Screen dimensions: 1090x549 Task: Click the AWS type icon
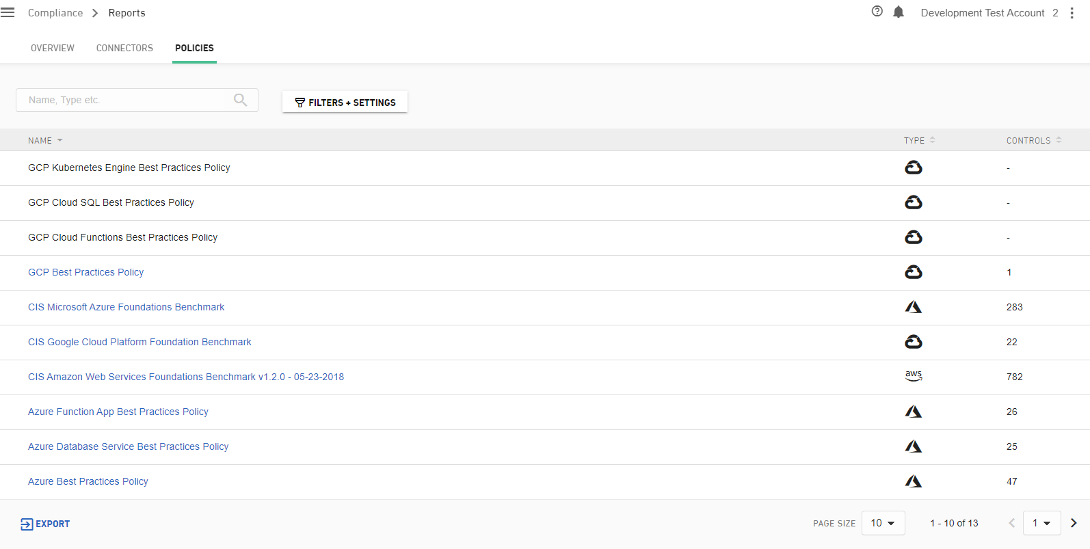[x=914, y=376]
